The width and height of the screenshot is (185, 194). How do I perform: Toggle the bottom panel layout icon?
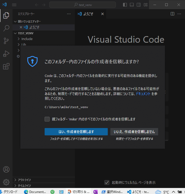click(x=132, y=5)
